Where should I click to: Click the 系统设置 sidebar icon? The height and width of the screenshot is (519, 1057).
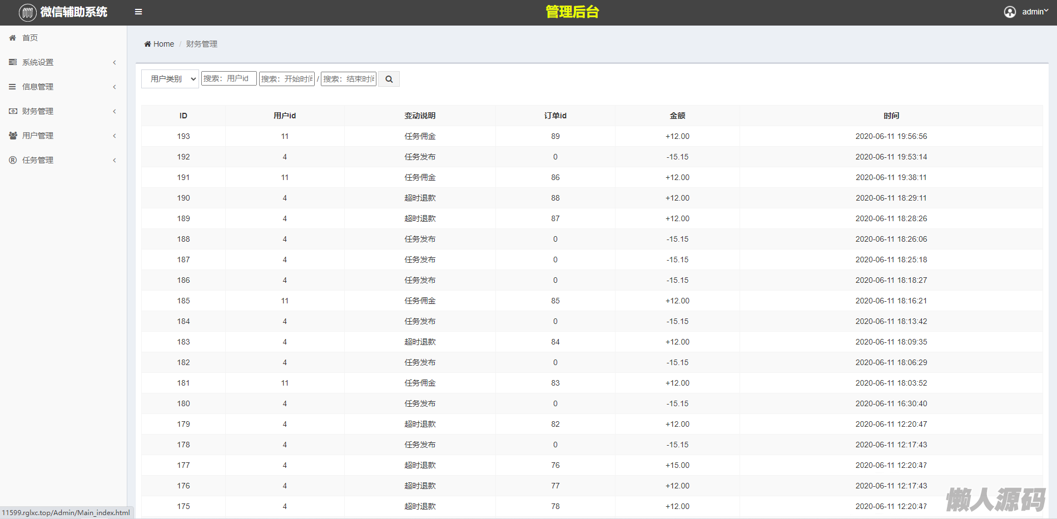(x=13, y=62)
